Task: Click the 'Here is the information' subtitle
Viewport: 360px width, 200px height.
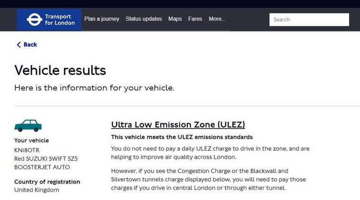Action: 94,88
